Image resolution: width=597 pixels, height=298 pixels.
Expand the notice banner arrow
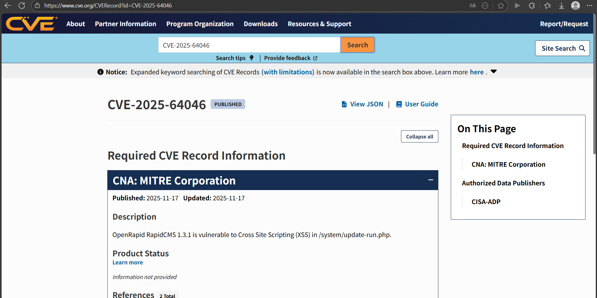tap(493, 72)
